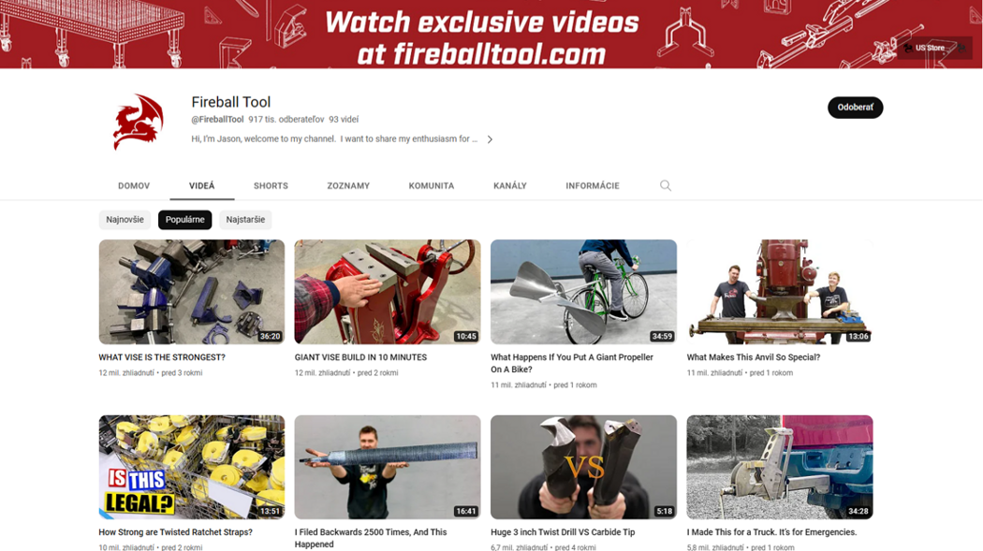The image size is (983, 551).
Task: Click the 93 videí count text
Action: click(344, 120)
